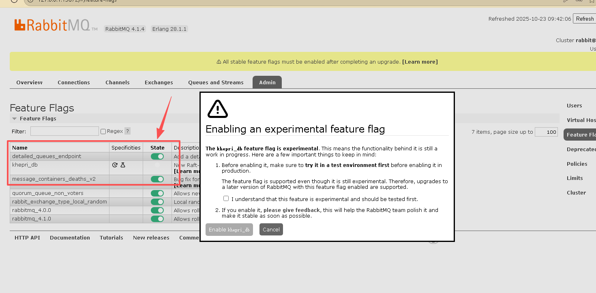Click the rabbit_exchange_type_local_random name cell
The height and width of the screenshot is (293, 596).
[60, 202]
